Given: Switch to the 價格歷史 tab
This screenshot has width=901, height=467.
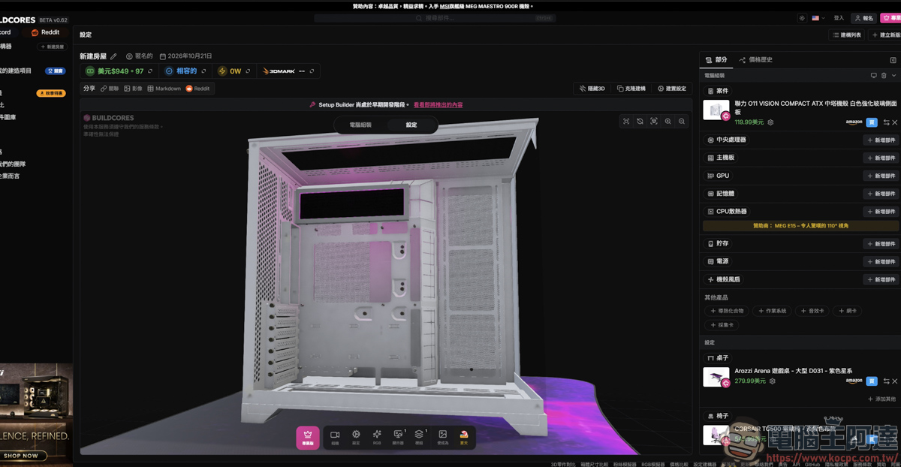Looking at the screenshot, I should [x=756, y=59].
